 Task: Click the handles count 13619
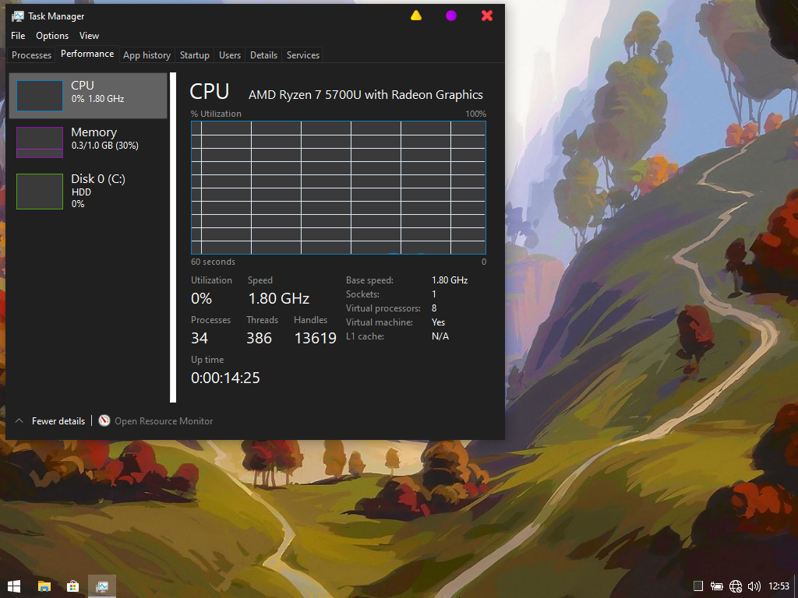[316, 338]
